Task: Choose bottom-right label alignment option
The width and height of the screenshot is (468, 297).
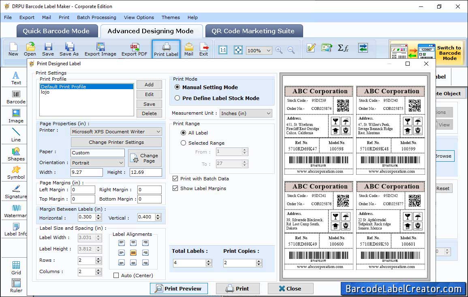Action: pyautogui.click(x=145, y=263)
